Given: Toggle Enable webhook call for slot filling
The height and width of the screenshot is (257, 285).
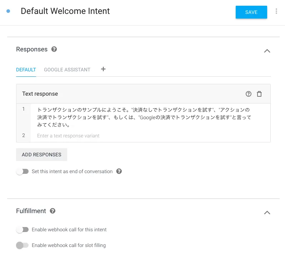Looking at the screenshot, I should point(22,245).
